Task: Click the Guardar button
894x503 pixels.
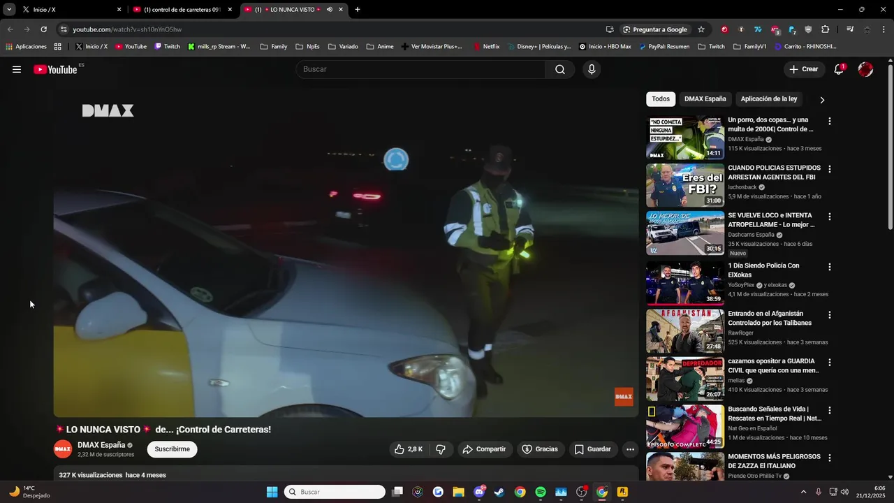Action: click(593, 449)
